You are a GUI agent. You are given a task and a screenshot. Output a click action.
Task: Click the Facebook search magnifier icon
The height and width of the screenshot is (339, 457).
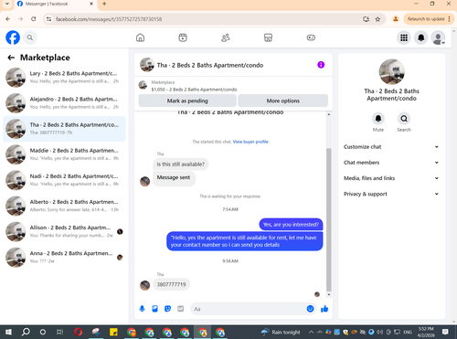point(30,37)
